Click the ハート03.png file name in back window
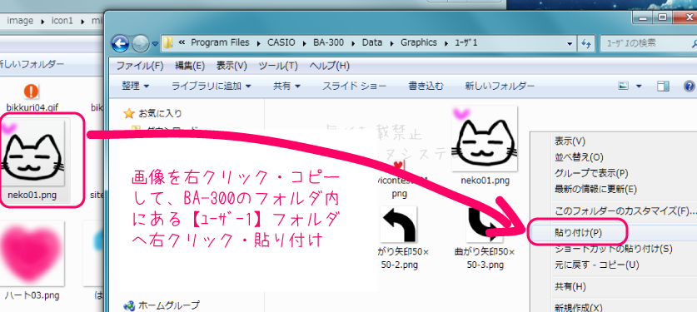 coord(32,295)
